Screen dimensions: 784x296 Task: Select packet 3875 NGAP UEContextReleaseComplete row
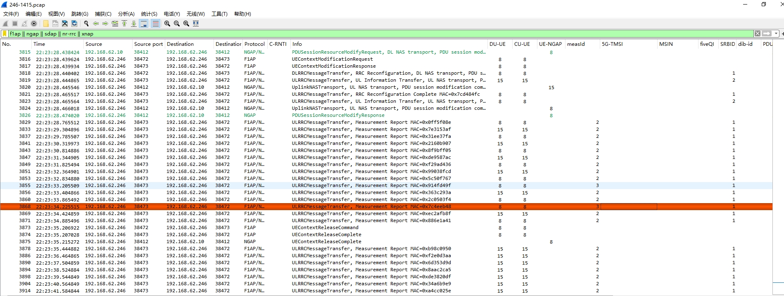coord(386,242)
